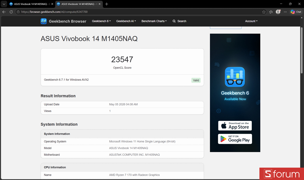The image size is (304, 180).
Task: Open the favorites list icon
Action: 271,12
